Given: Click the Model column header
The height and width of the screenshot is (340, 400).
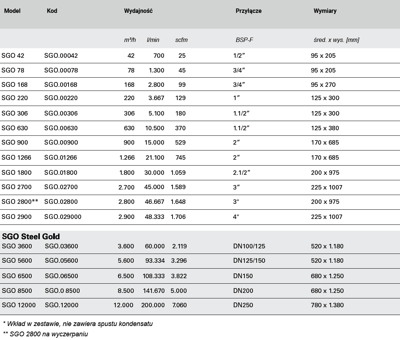Looking at the screenshot, I should 12,11.
